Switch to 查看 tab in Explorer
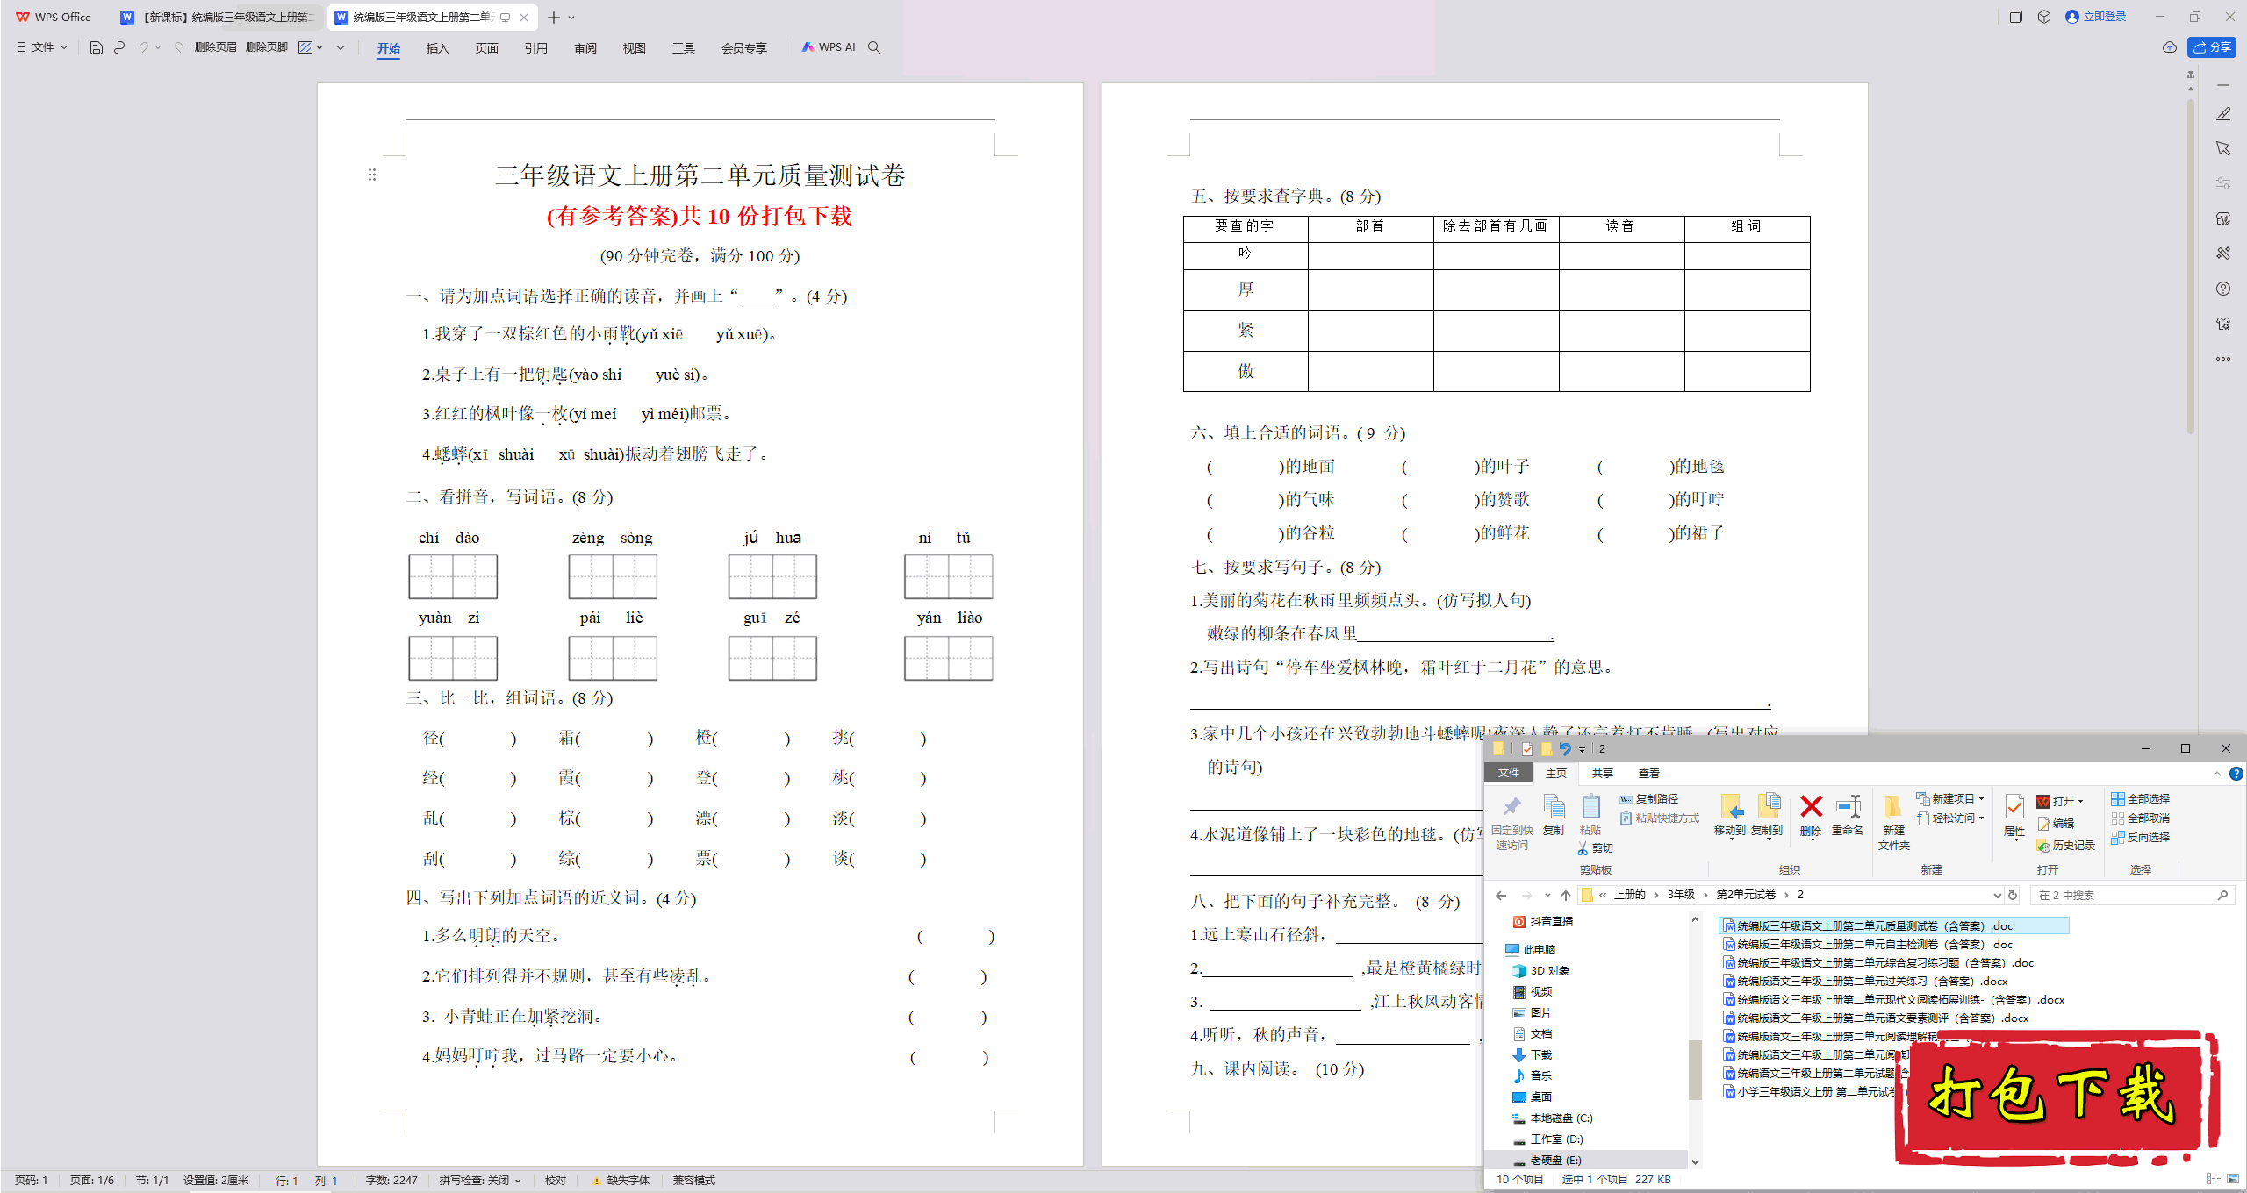Image resolution: width=2247 pixels, height=1193 pixels. 1648,774
